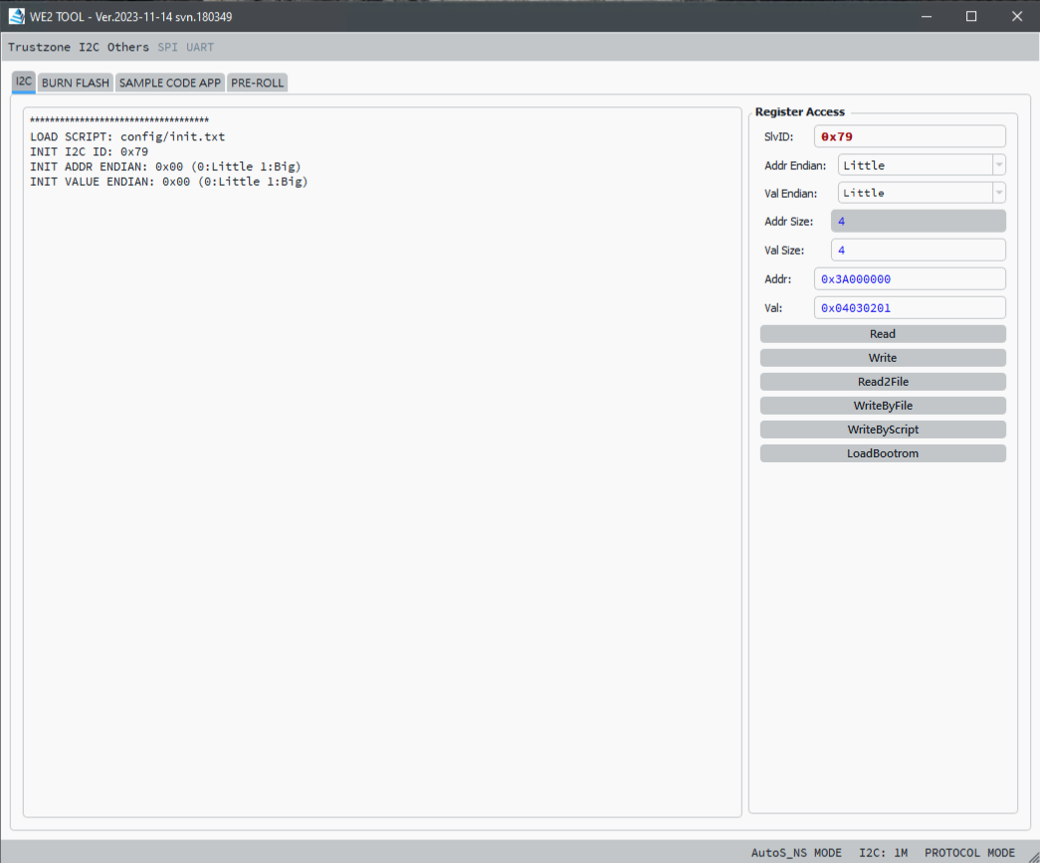Switch to the PRE-ROLL tab
This screenshot has height=863, width=1040.
258,83
